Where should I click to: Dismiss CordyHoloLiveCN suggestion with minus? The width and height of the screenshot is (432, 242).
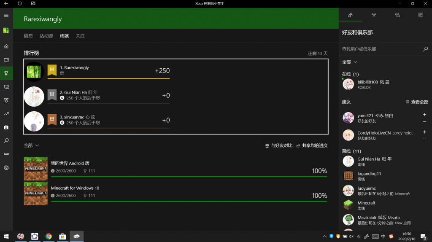(424, 139)
